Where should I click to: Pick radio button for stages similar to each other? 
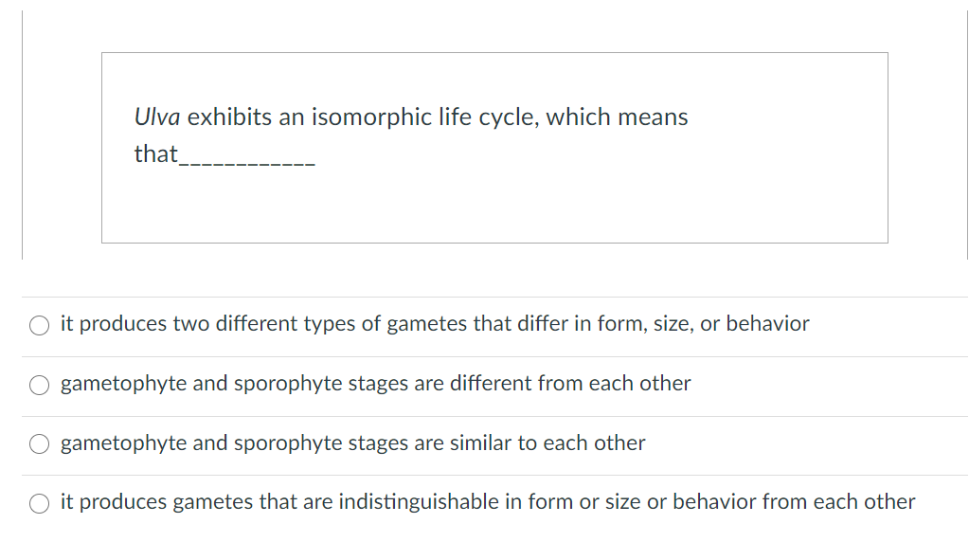[x=40, y=444]
